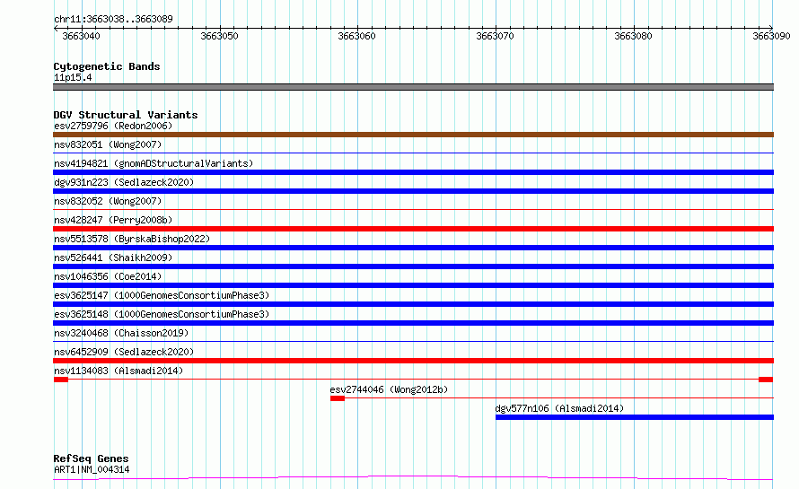The width and height of the screenshot is (799, 489).
Task: Click the nsv6452909 (Sedlazeck2020) label
Action: (x=124, y=352)
